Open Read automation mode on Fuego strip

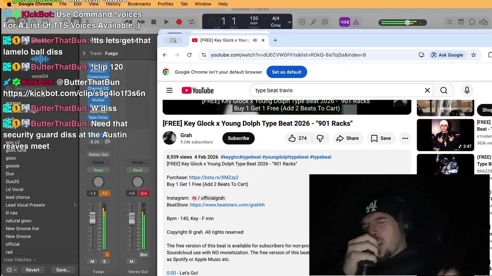98,170
